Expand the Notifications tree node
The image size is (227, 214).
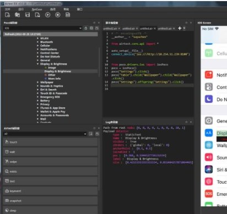coord(37,49)
